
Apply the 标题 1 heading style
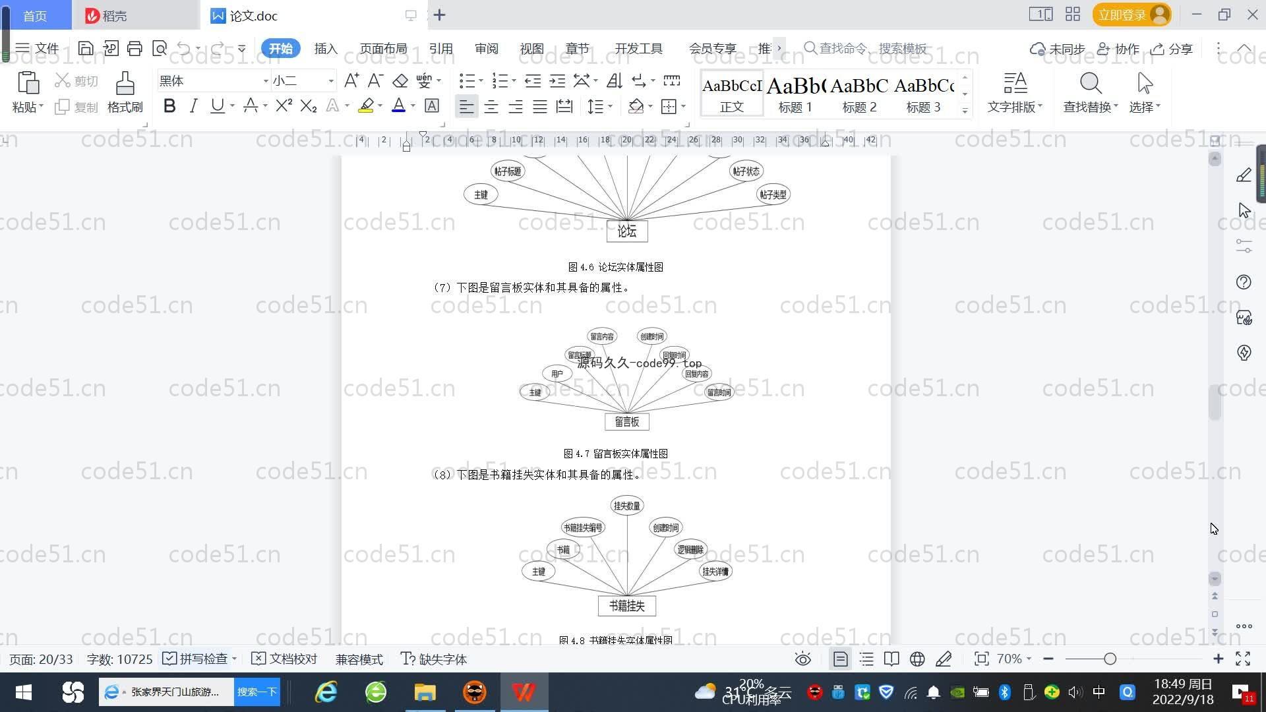click(795, 94)
